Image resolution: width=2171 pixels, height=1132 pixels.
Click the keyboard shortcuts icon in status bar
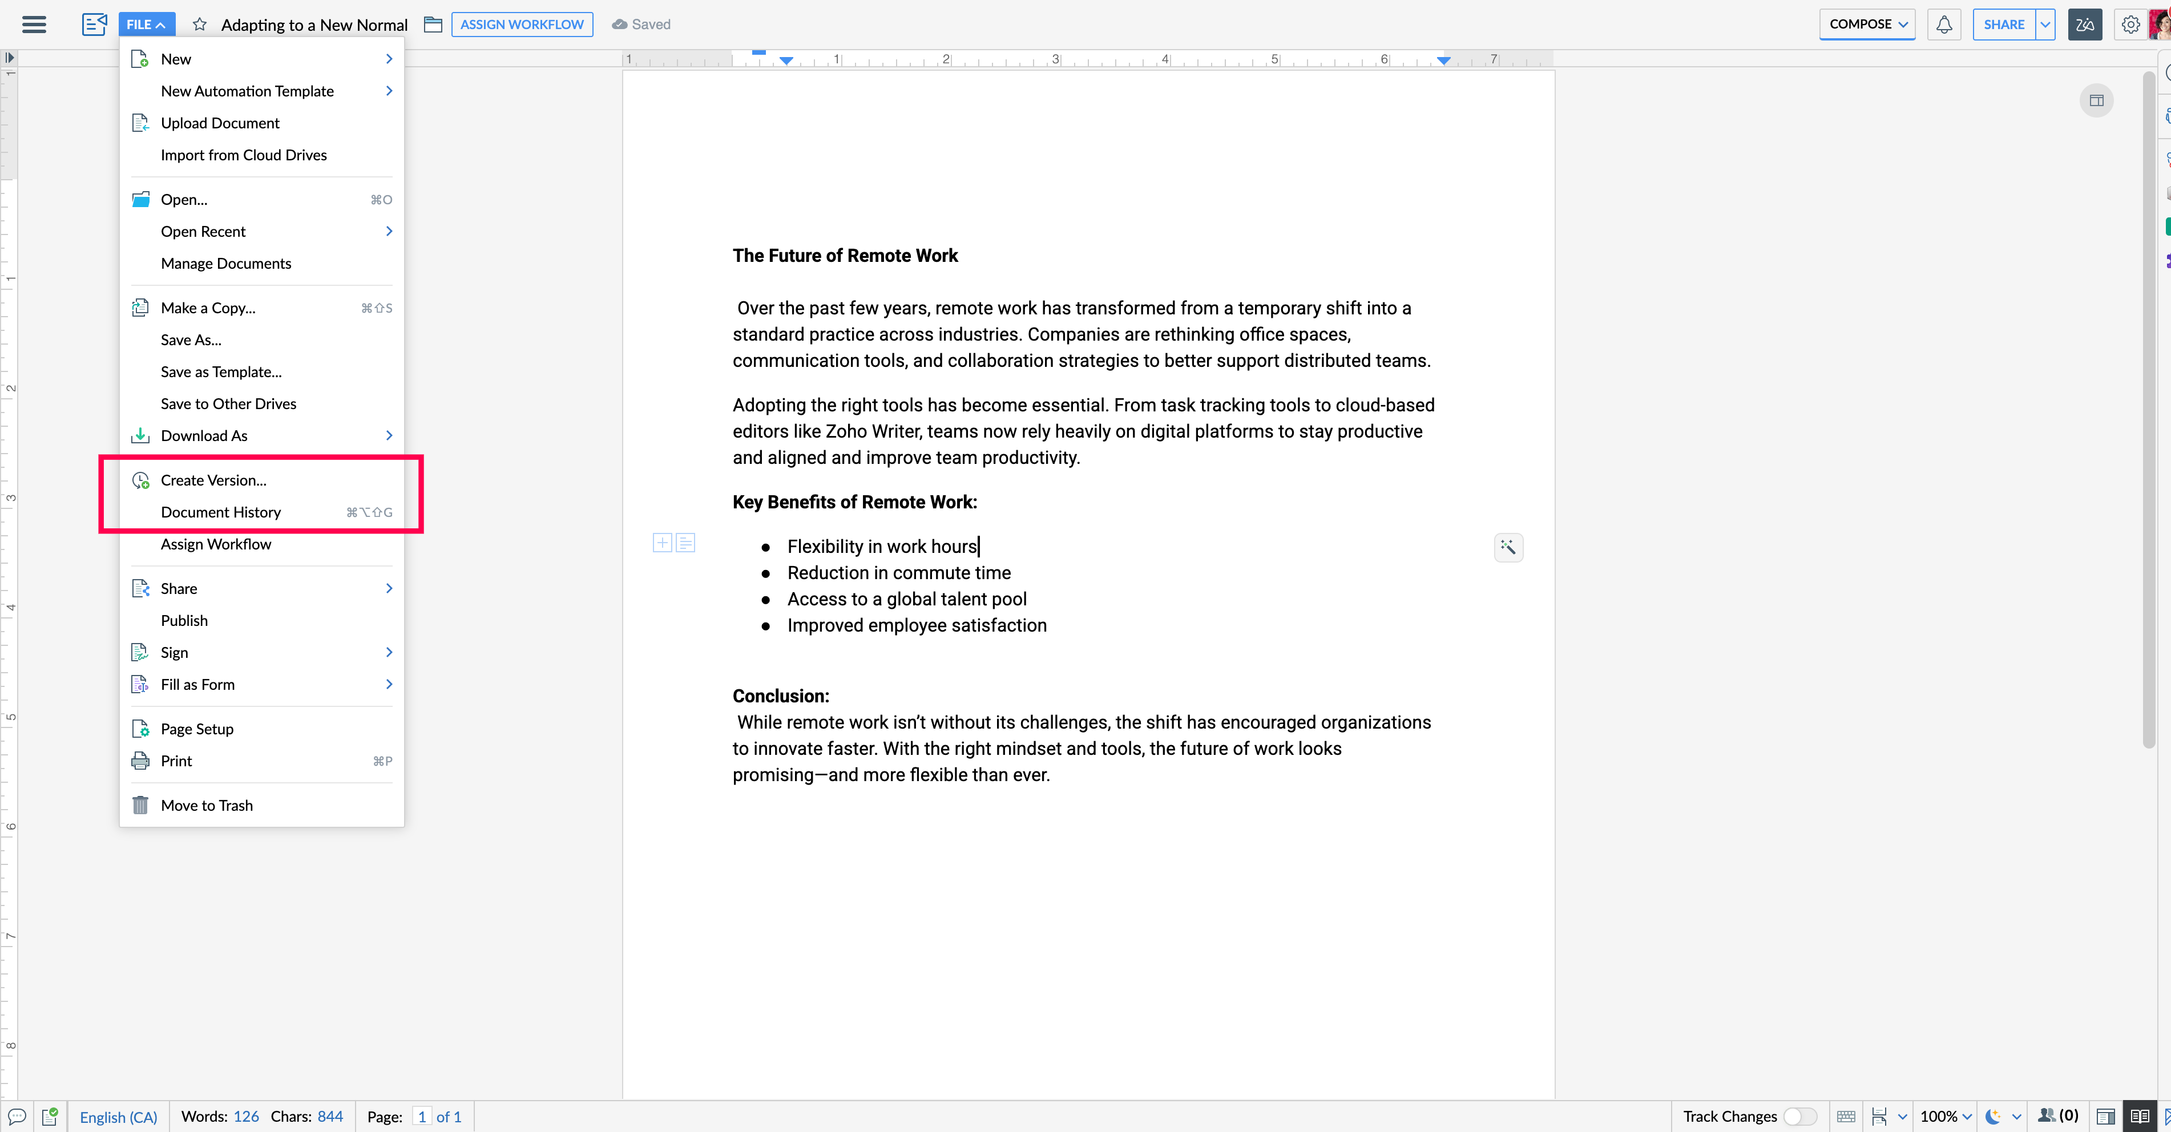coord(1846,1116)
